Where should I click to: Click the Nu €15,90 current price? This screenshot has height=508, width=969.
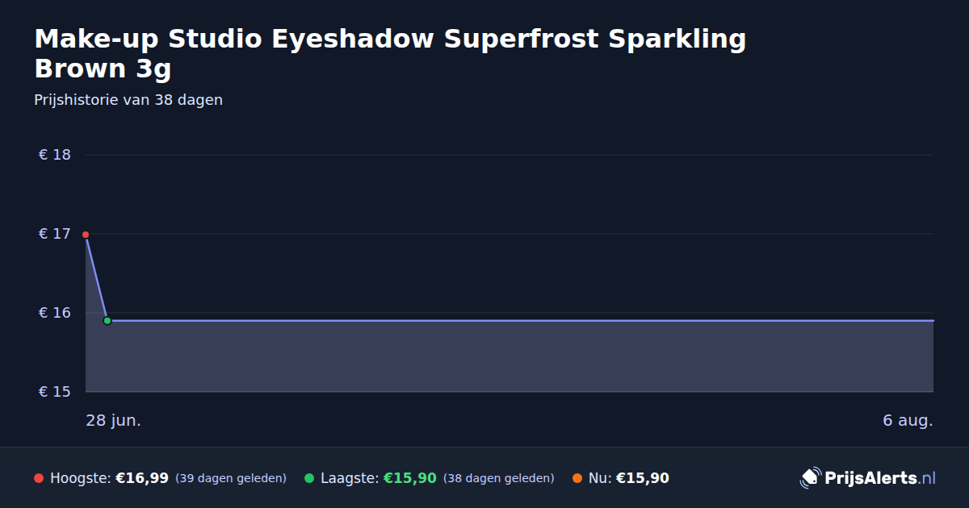(629, 478)
